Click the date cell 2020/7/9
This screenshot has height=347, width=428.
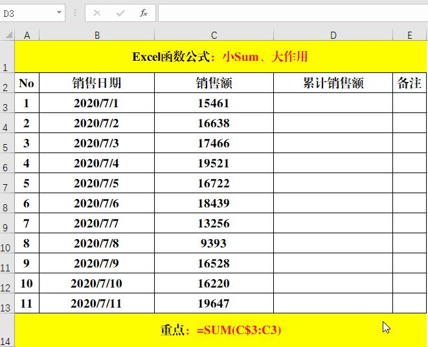[x=97, y=263]
